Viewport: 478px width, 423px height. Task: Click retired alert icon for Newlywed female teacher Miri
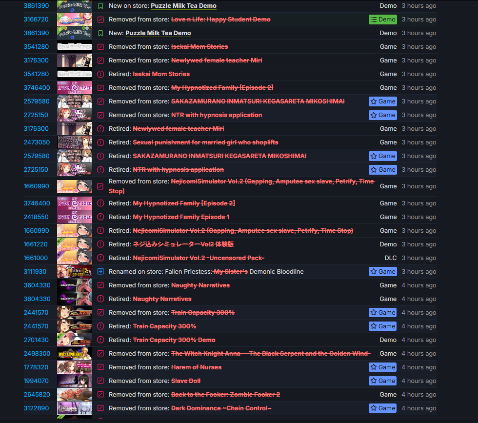pos(100,129)
